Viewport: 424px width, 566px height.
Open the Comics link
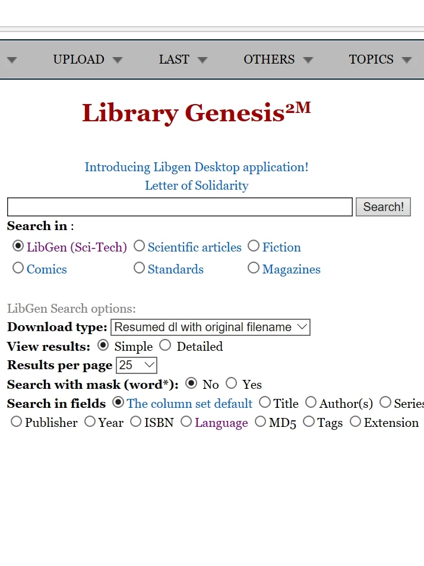point(47,269)
